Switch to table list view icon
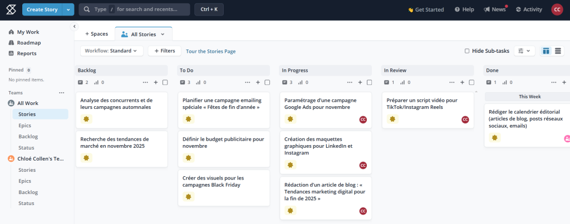 click(558, 51)
